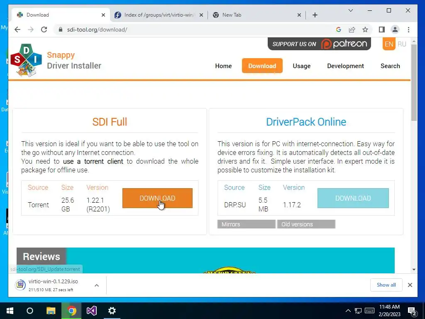Click the padlock site info icon
Screen dimensions: 425x319
click(61, 29)
